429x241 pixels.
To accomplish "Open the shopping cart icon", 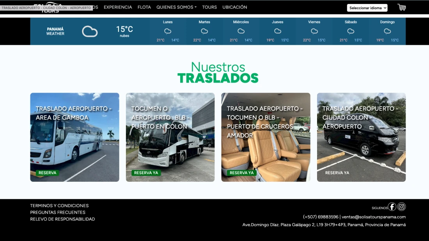I will (x=402, y=7).
